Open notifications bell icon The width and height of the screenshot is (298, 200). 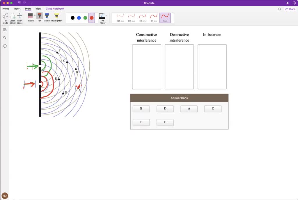pos(288,3)
